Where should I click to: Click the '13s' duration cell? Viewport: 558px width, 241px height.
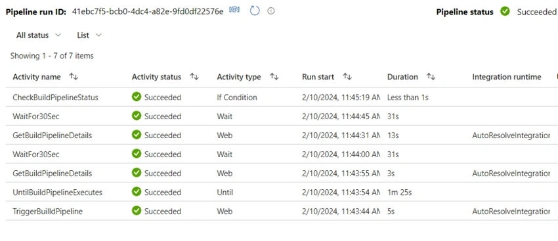pyautogui.click(x=393, y=136)
